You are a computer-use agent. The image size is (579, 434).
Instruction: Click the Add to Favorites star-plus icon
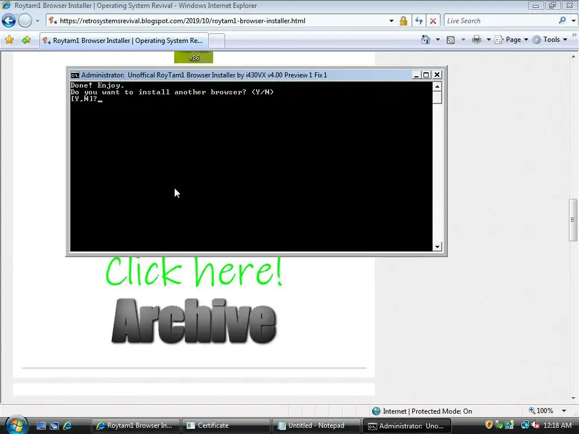(x=26, y=40)
